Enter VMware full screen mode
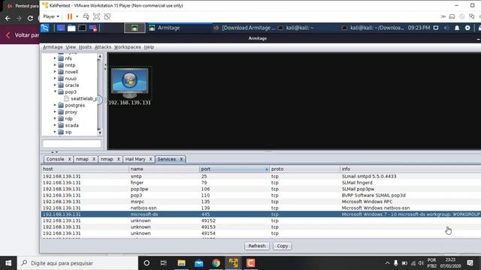This screenshot has height=270, width=481. (97, 16)
